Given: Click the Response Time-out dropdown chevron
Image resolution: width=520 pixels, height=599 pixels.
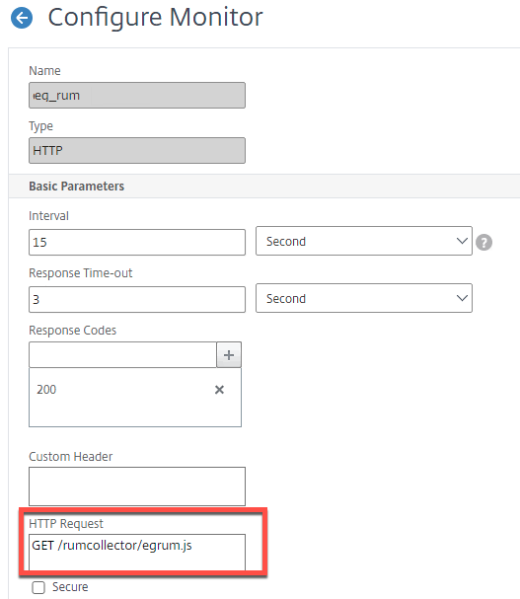Looking at the screenshot, I should click(462, 298).
